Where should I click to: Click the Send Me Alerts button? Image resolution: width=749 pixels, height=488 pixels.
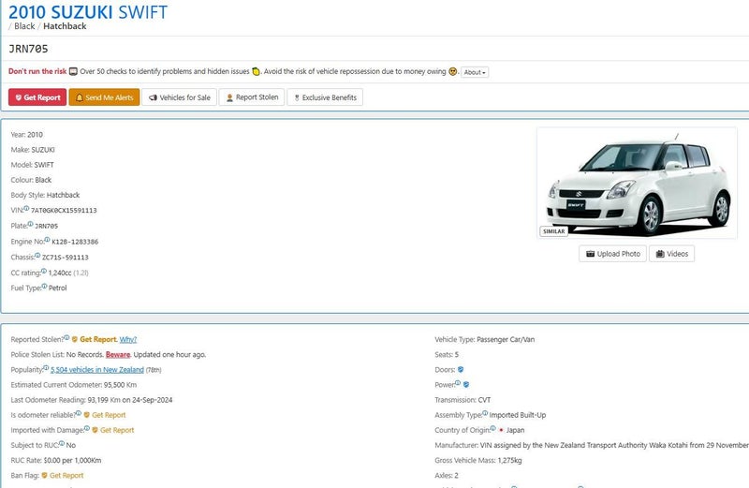[x=105, y=97]
